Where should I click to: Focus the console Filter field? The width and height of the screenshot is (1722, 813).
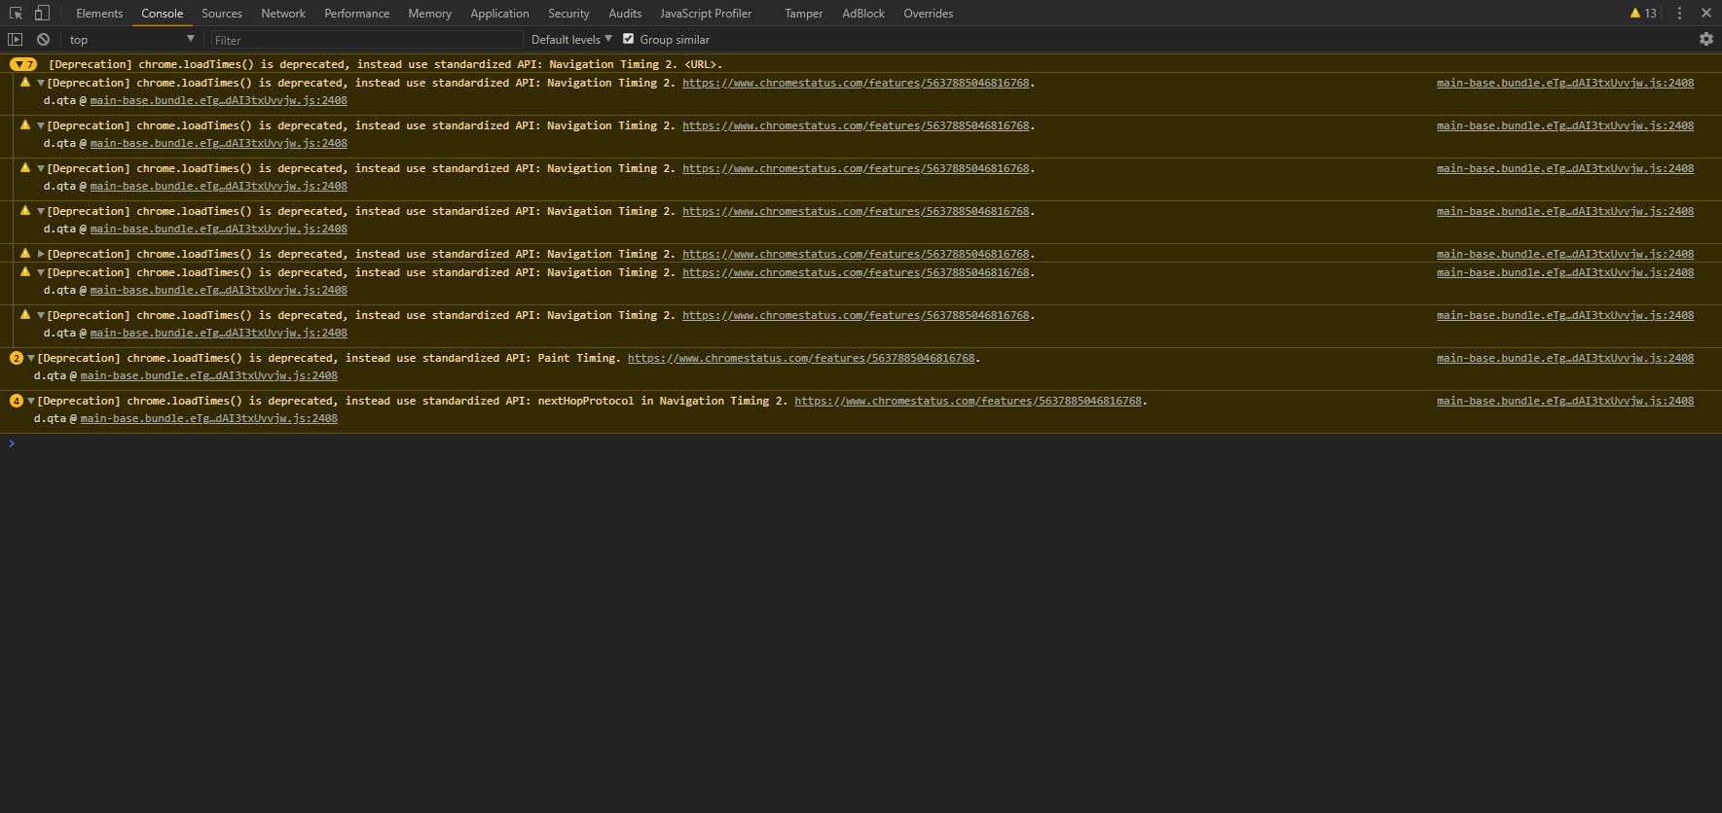366,40
